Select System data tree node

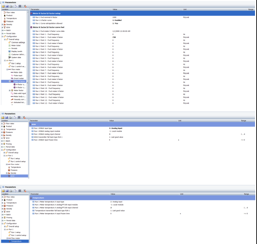(16, 57)
